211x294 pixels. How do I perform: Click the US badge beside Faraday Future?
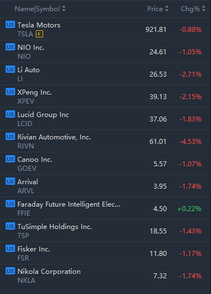point(10,204)
